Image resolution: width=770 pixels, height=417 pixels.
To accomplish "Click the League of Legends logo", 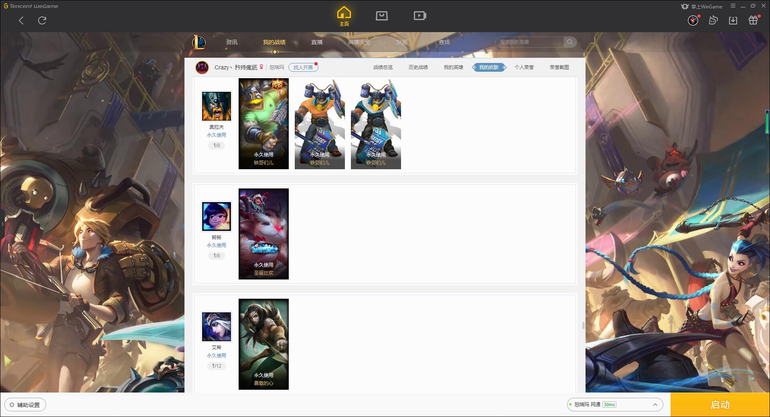I will [x=199, y=42].
